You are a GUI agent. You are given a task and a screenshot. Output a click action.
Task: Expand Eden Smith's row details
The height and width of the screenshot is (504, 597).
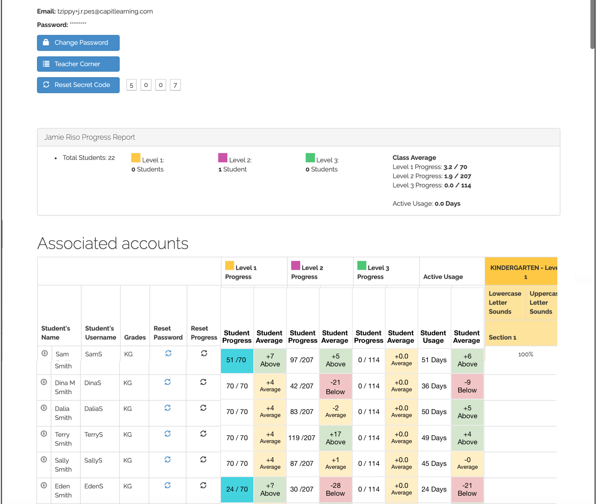tap(44, 485)
